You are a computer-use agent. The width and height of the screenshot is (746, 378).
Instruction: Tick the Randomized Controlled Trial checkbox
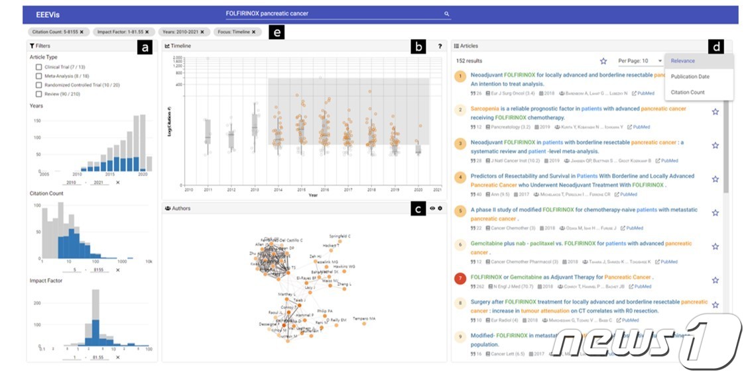pyautogui.click(x=39, y=85)
